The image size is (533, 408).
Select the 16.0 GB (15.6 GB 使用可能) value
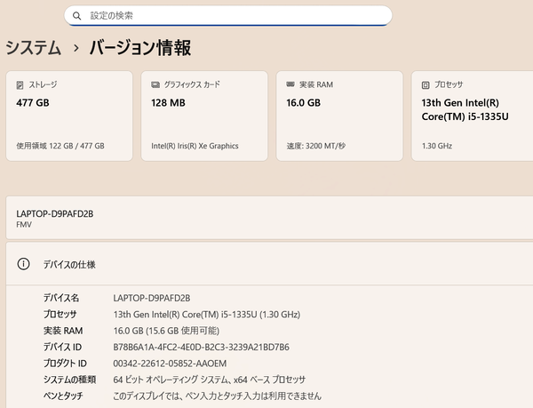[166, 331]
